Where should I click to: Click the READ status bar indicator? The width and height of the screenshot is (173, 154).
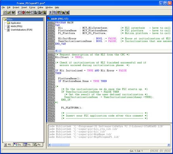(x=168, y=151)
